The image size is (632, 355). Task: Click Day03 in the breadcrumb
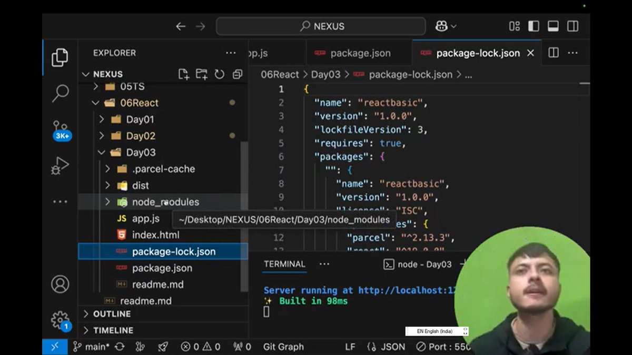pos(326,75)
